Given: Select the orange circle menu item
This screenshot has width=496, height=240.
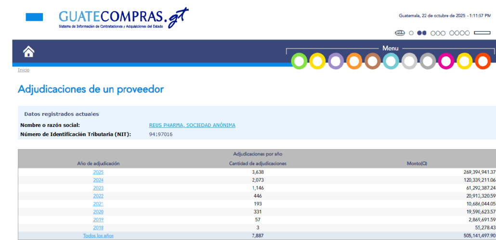Looking at the screenshot, I should pos(354,61).
